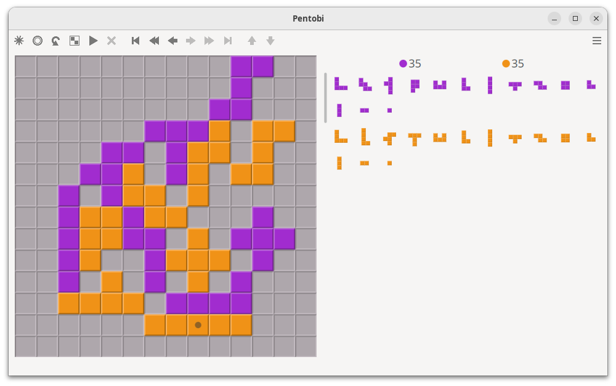
Task: Select the orange two-square domino piece
Action: click(x=364, y=163)
